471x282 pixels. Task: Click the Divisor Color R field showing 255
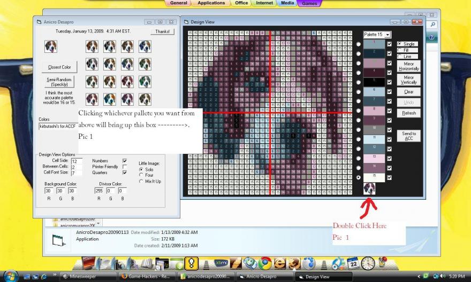click(x=99, y=191)
